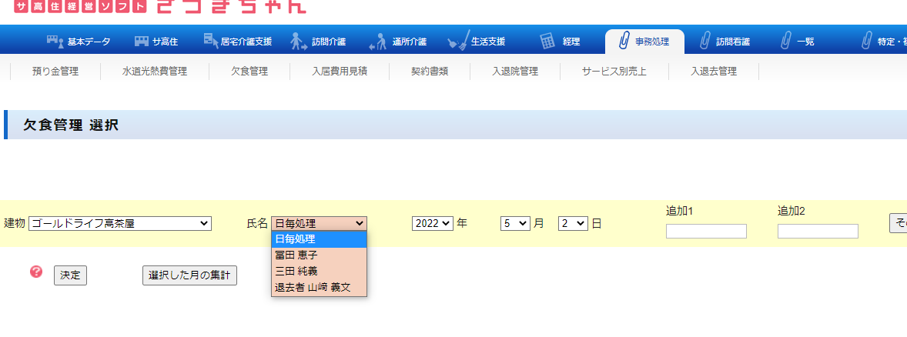Image resolution: width=907 pixels, height=337 pixels.
Task: Go to the 入退院管理 submenu tab
Action: pyautogui.click(x=515, y=72)
